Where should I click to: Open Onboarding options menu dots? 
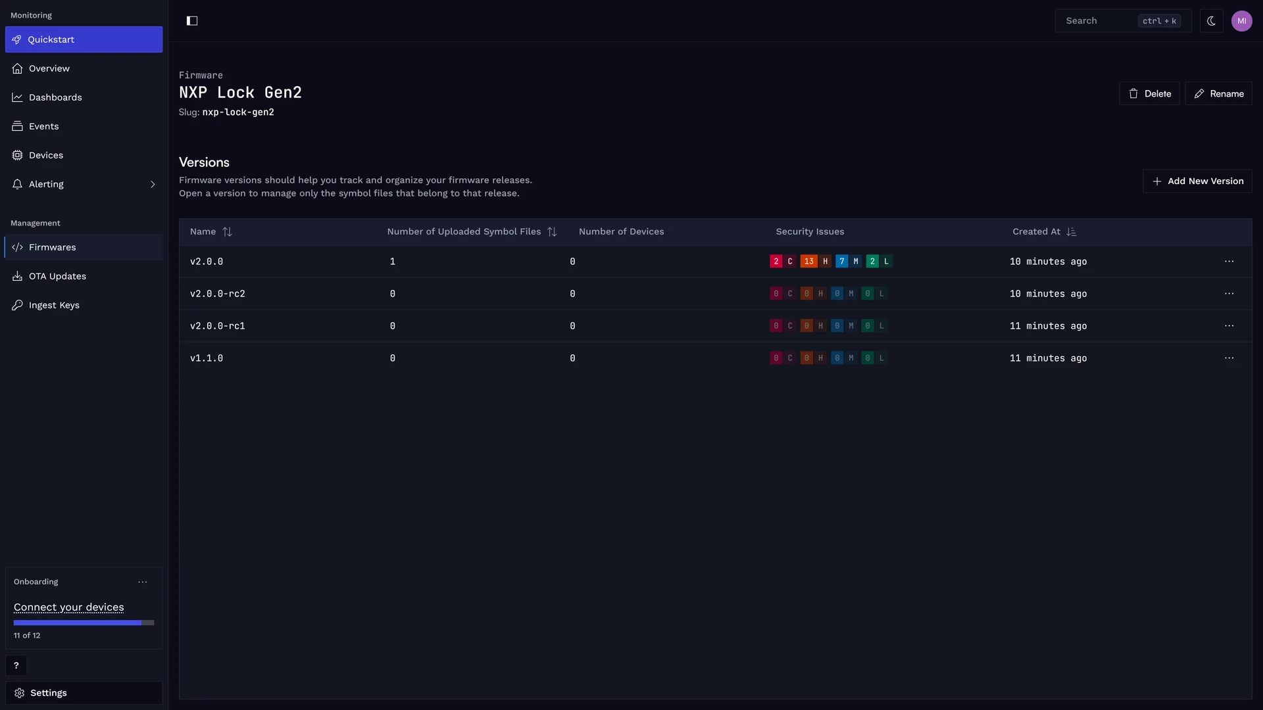[x=143, y=582]
